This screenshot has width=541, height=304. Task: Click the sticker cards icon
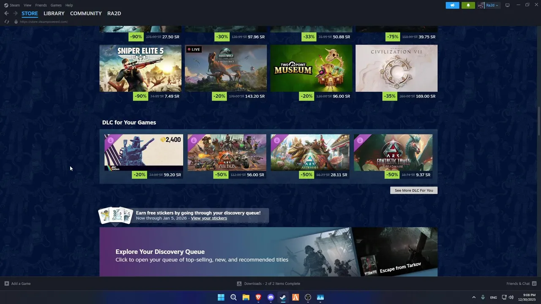pyautogui.click(x=116, y=215)
